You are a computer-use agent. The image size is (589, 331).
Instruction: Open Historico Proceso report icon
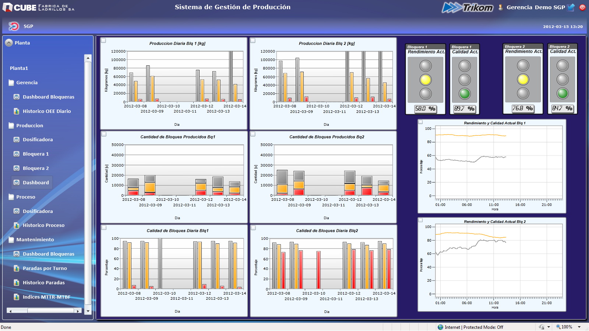[17, 225]
